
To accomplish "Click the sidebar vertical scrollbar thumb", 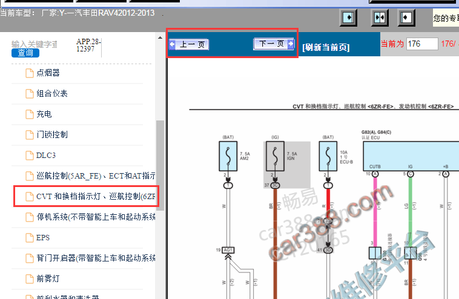I will (x=160, y=165).
